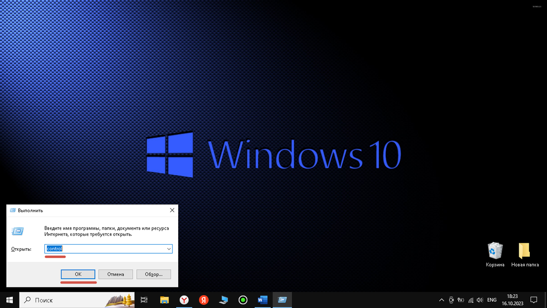Open the clock showing 18:23 16.10.2023

pyautogui.click(x=512, y=300)
